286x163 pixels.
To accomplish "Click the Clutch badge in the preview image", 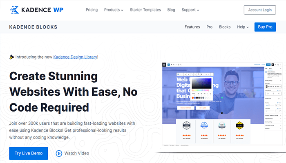I will (x=186, y=126).
